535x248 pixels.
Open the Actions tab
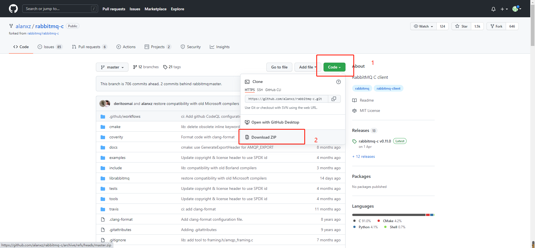click(x=126, y=47)
